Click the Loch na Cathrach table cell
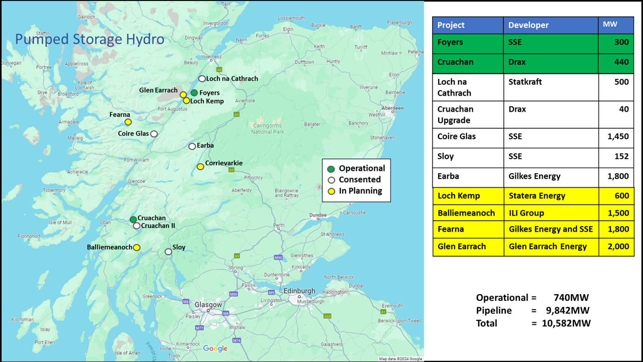643x362 pixels. click(468, 87)
